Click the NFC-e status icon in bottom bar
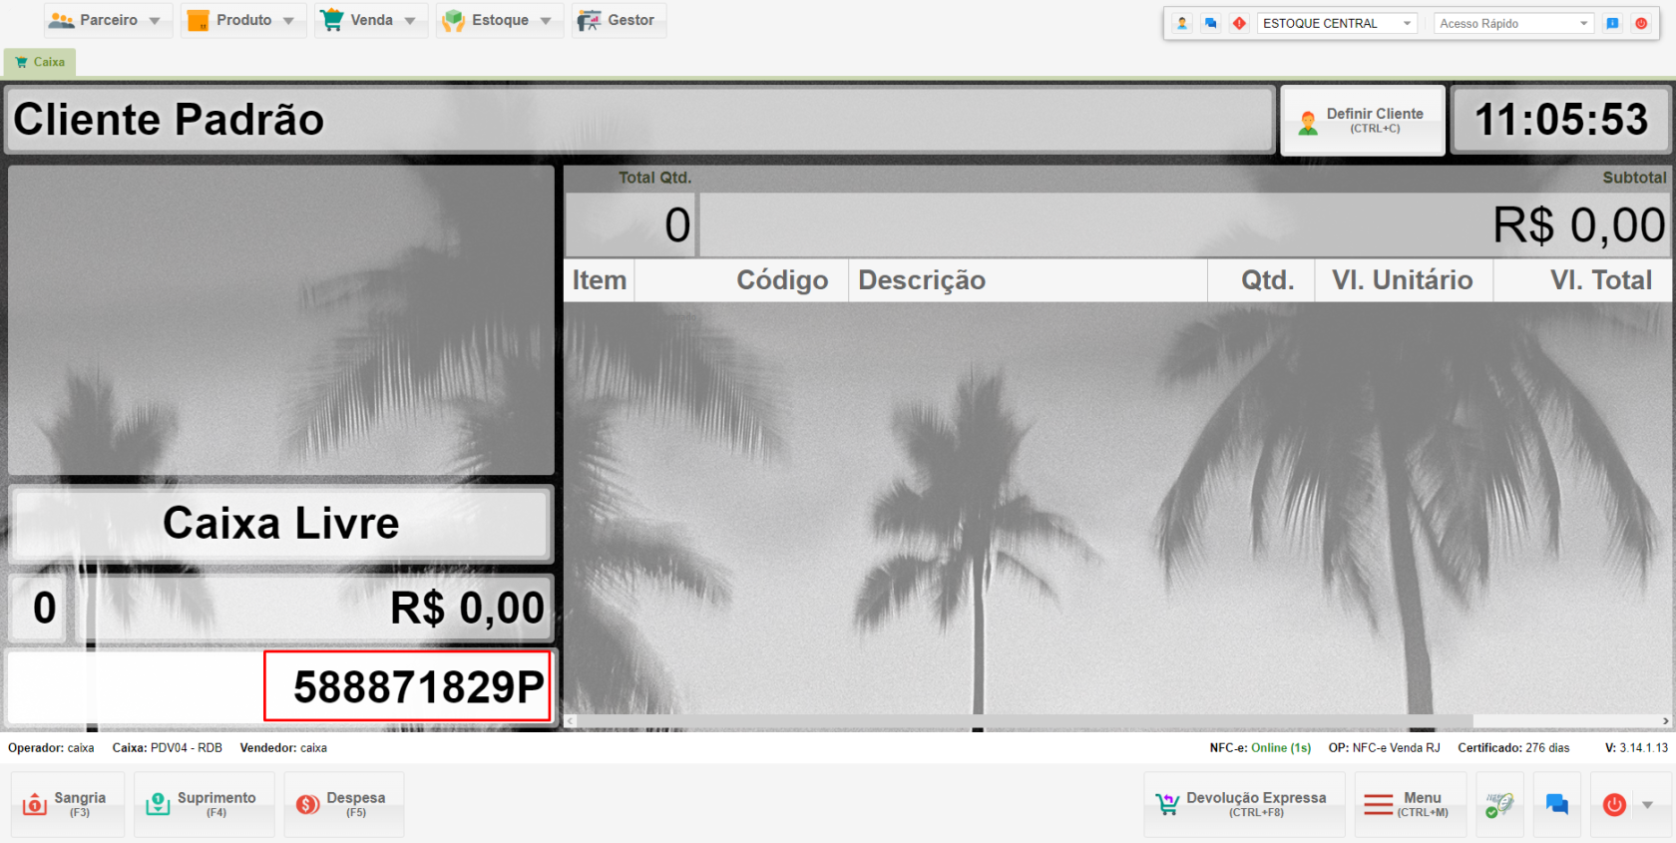This screenshot has height=843, width=1676. tap(1499, 804)
